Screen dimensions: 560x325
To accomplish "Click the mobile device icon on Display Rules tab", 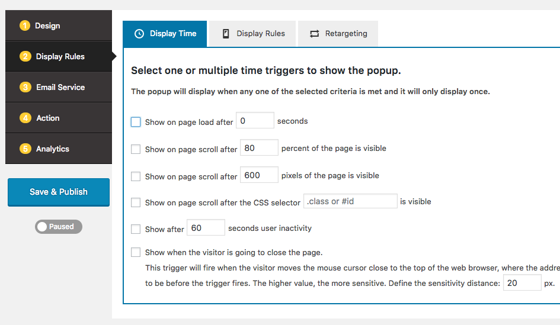I will (x=226, y=34).
